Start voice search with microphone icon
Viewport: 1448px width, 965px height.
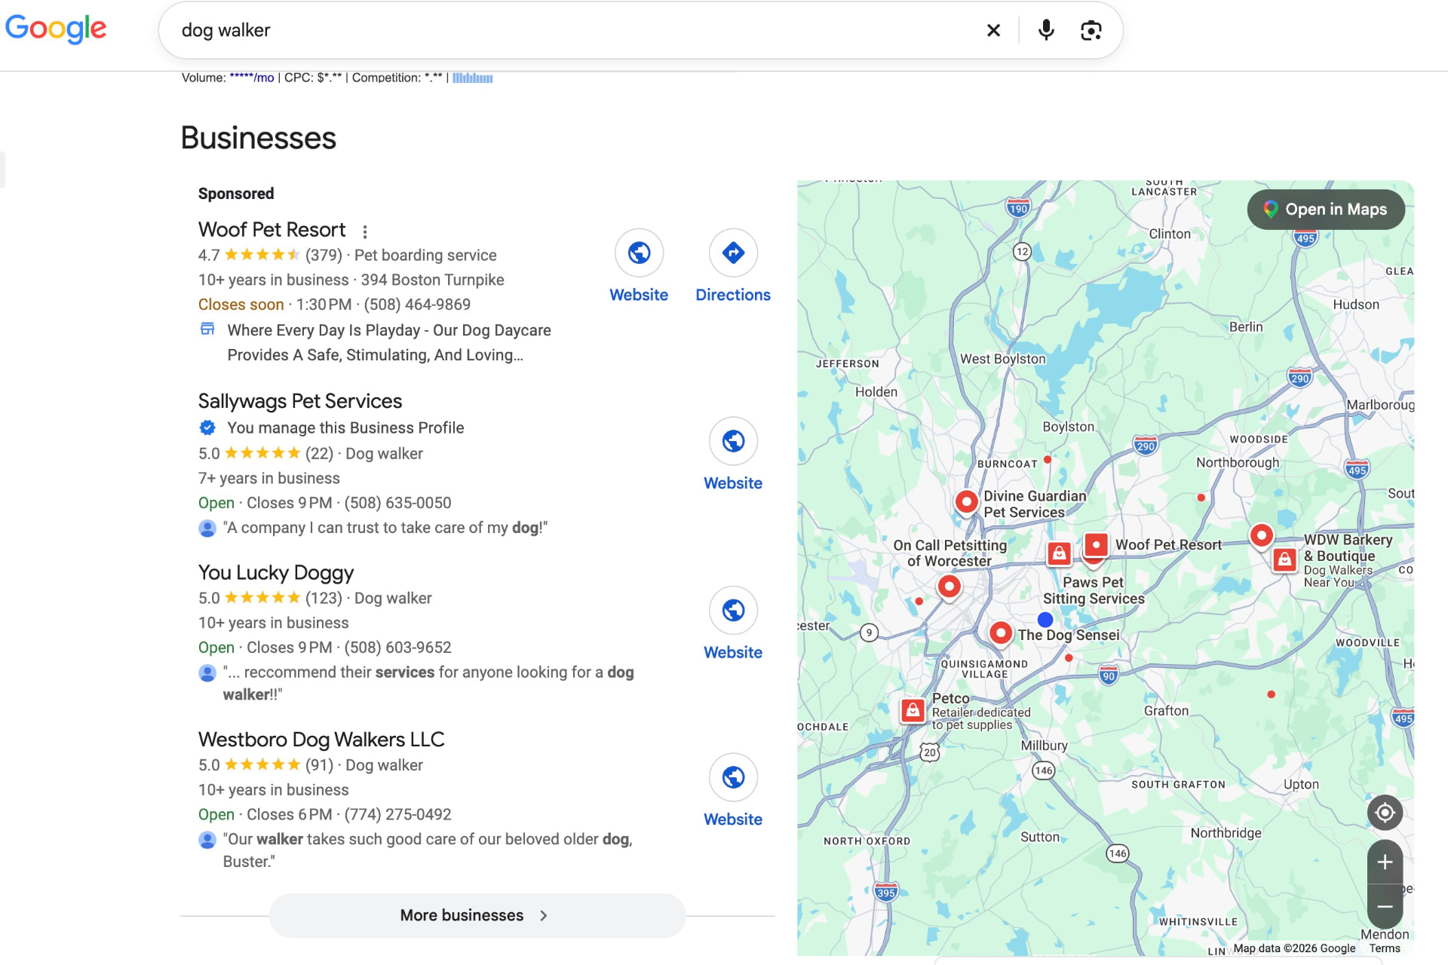[1046, 30]
